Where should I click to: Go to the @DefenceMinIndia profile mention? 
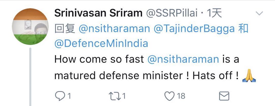pos(101,44)
